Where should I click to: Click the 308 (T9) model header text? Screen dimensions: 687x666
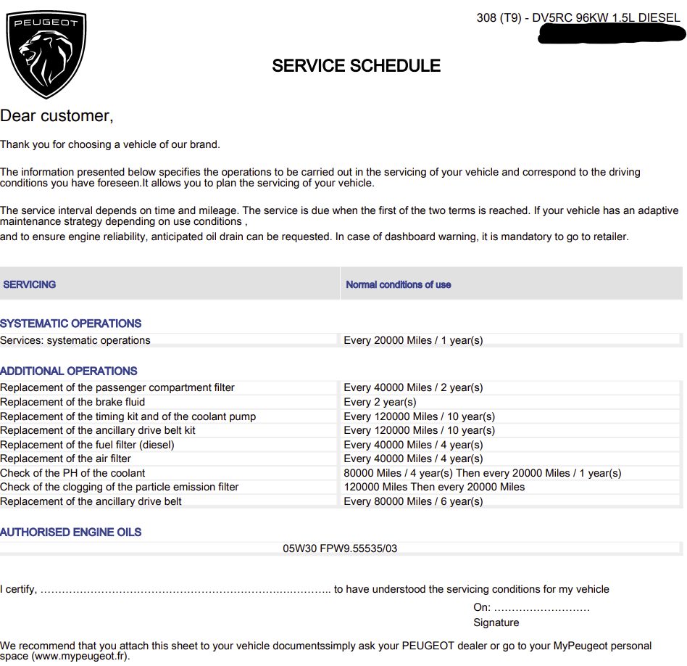[578, 17]
